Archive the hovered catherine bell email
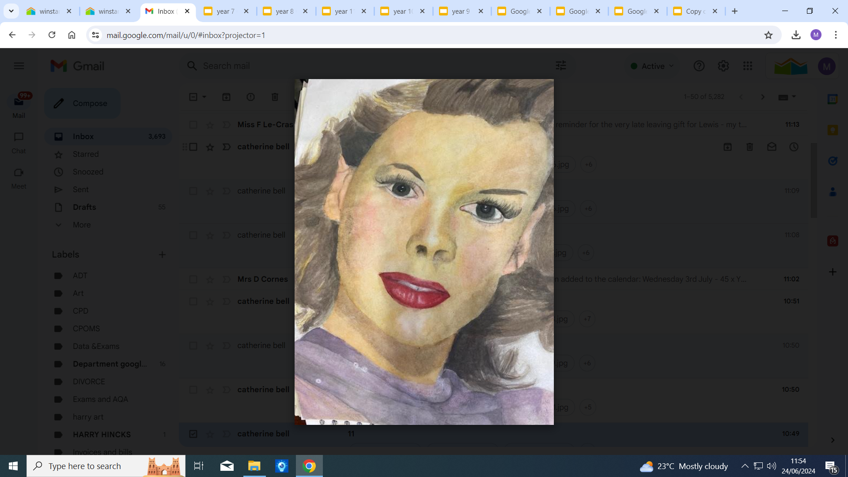The image size is (848, 477). pos(727,147)
